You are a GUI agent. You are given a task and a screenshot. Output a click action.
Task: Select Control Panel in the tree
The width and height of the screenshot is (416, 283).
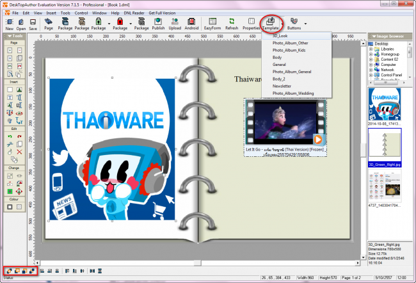(391, 75)
